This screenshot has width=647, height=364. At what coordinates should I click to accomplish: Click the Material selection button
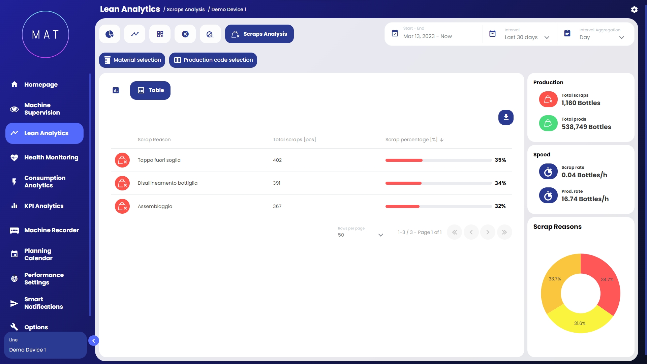pyautogui.click(x=132, y=60)
